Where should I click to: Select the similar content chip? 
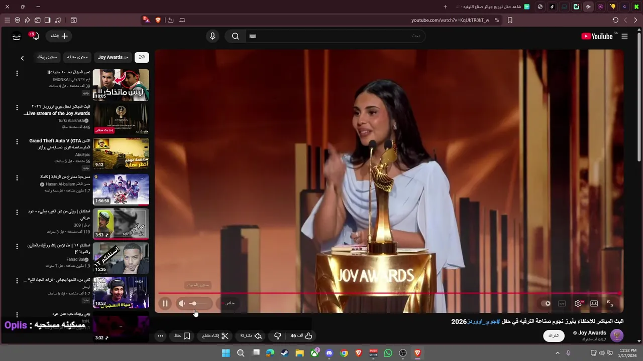point(77,57)
